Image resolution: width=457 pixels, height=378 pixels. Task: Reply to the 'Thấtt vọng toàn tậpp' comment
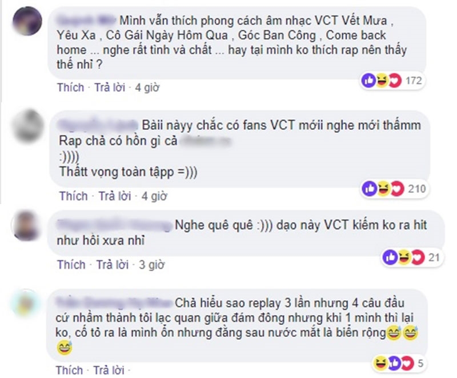coord(115,196)
